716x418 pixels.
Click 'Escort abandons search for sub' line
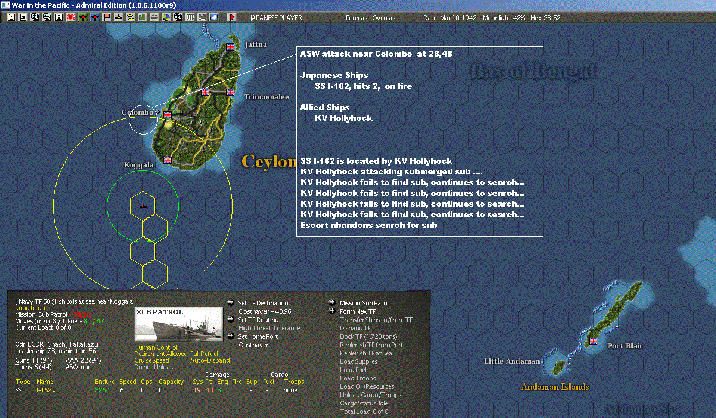tap(368, 226)
